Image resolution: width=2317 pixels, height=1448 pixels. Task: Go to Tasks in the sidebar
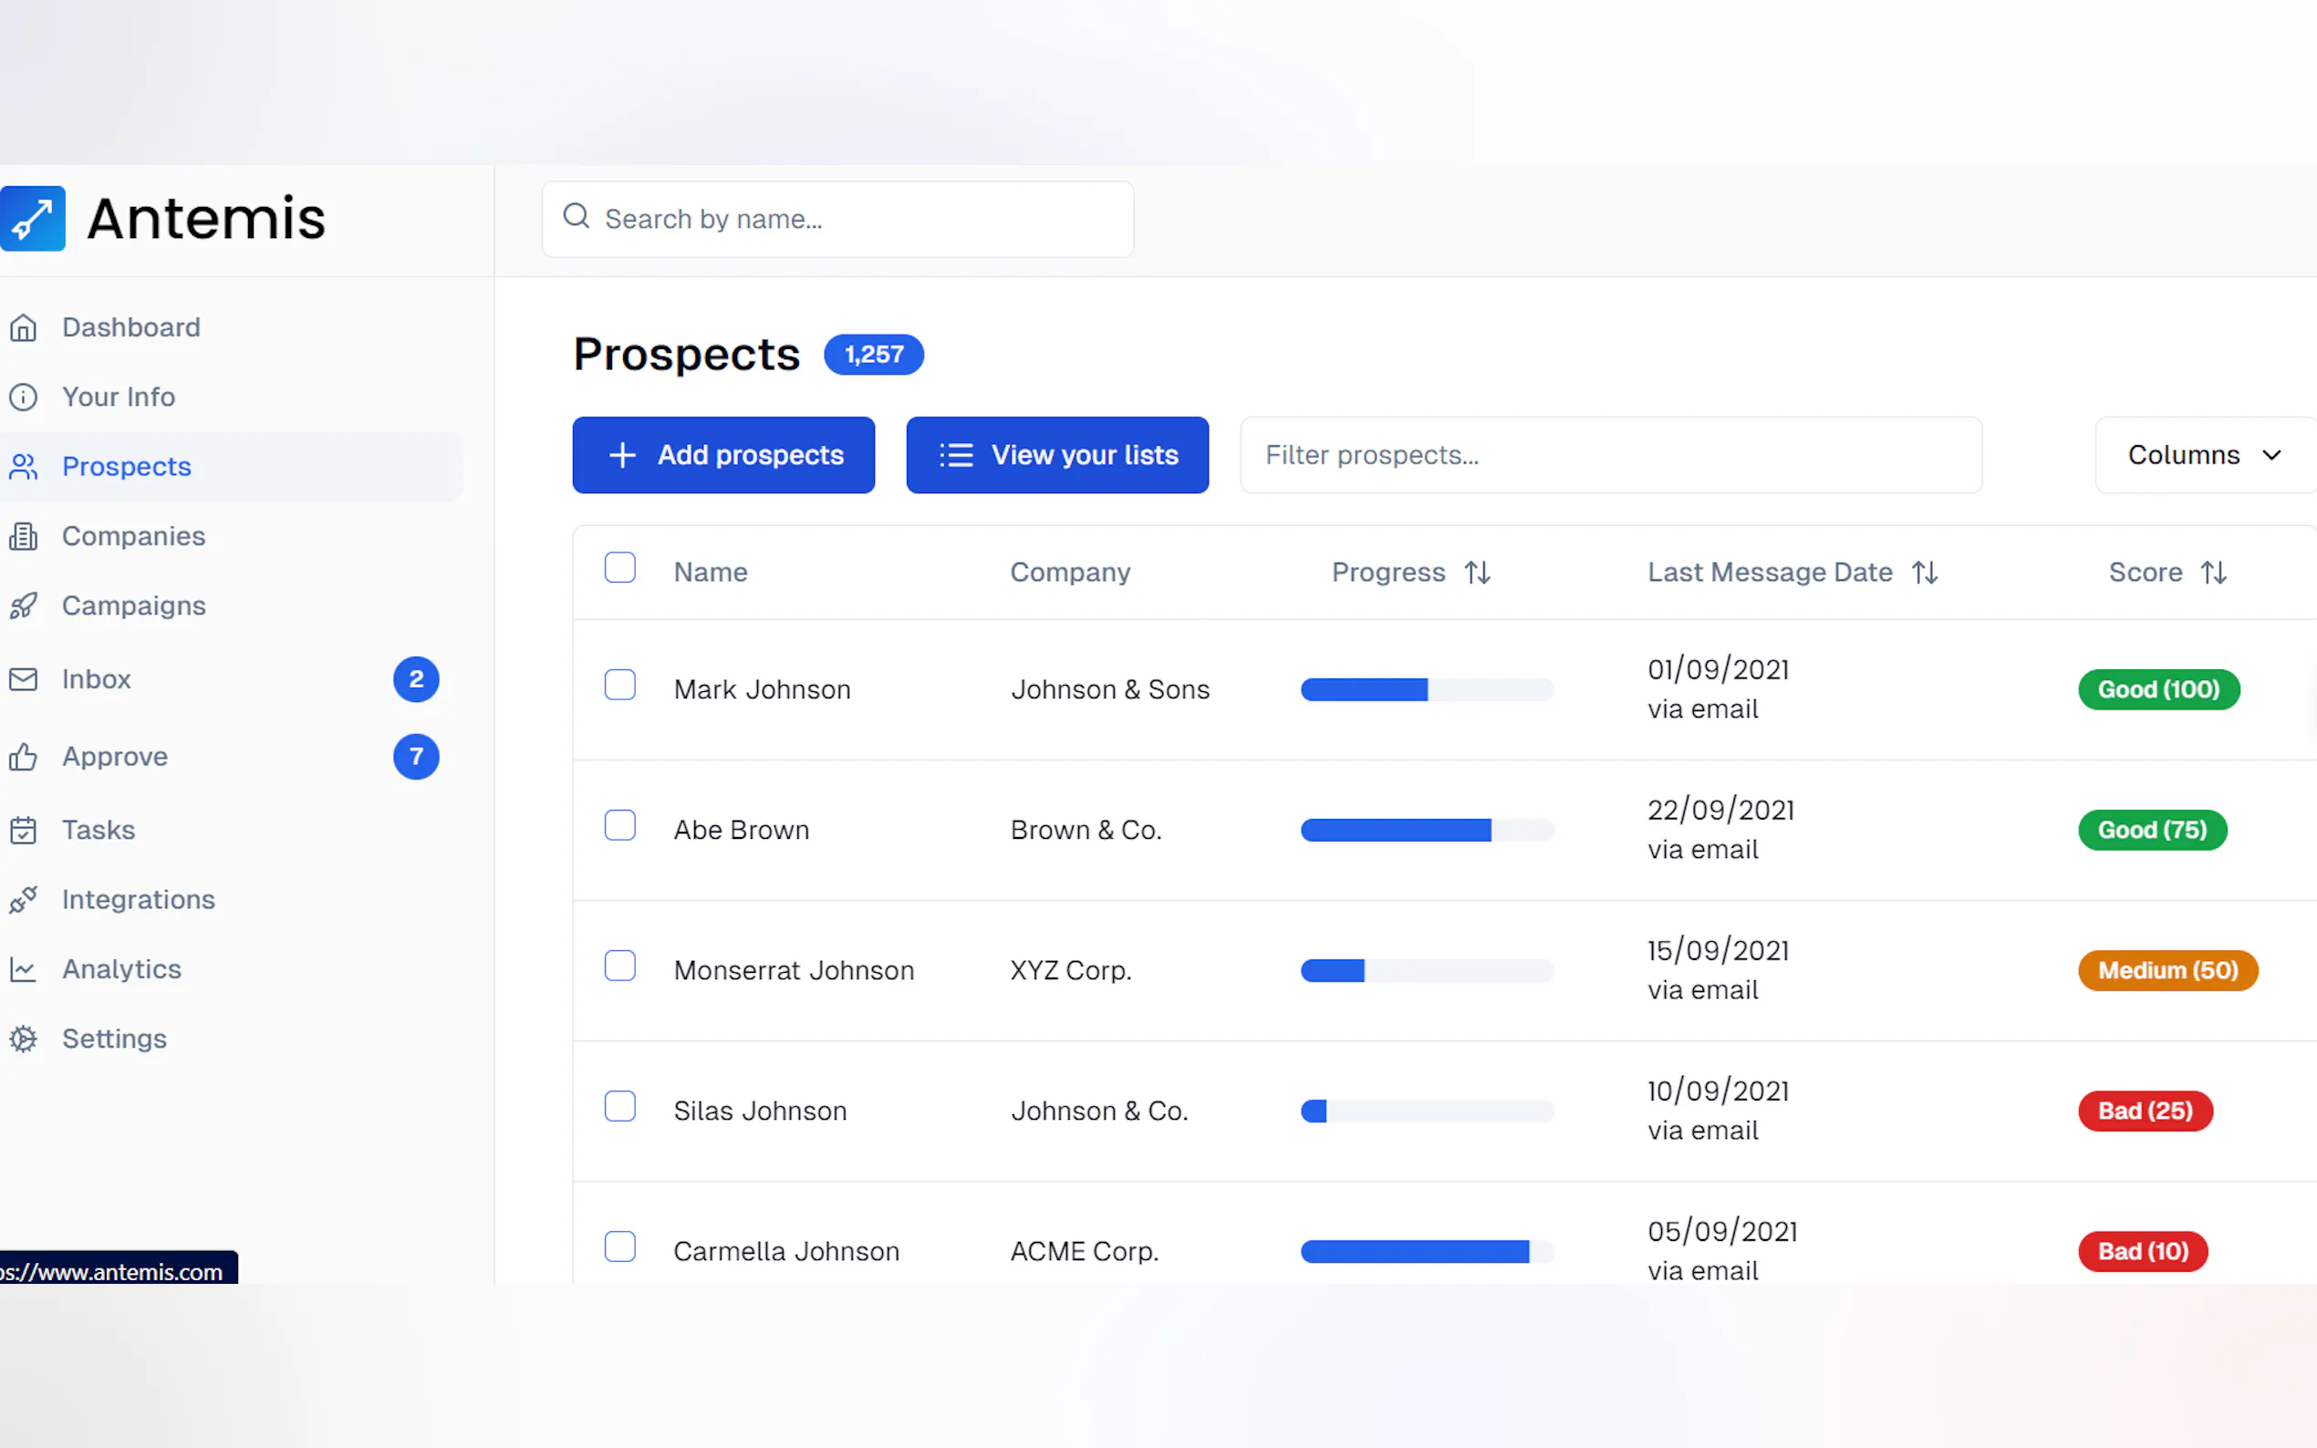point(99,830)
